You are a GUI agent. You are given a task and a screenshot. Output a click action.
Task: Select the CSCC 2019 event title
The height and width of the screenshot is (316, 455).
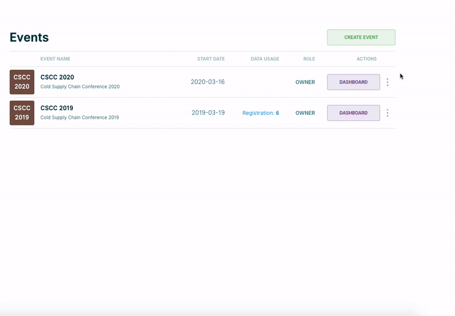click(x=57, y=108)
